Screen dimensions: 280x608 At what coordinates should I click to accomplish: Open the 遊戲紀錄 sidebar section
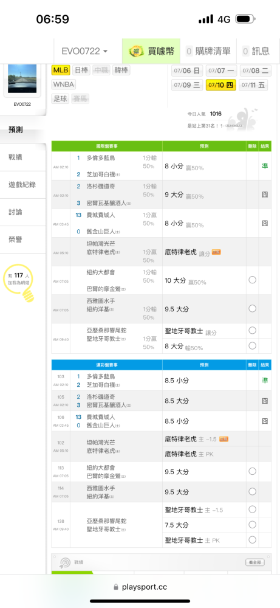pos(23,185)
